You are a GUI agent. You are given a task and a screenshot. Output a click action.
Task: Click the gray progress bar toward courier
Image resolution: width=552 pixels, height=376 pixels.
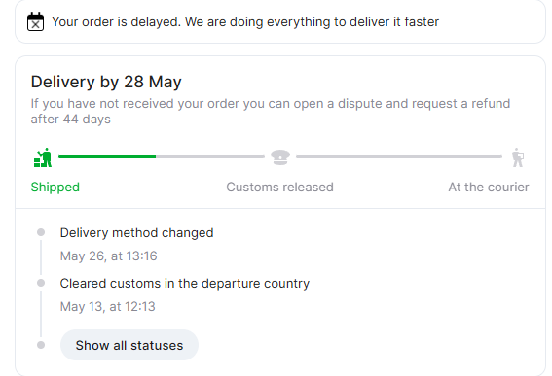(399, 156)
